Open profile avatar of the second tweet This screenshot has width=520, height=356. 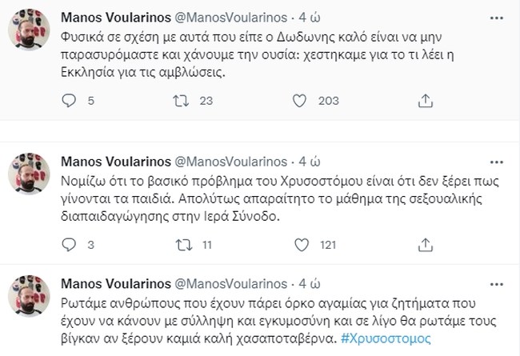tap(30, 176)
